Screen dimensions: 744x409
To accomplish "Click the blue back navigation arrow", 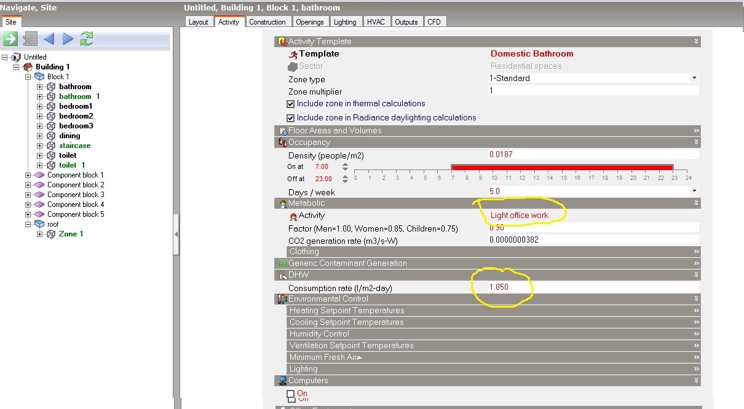I will point(49,39).
